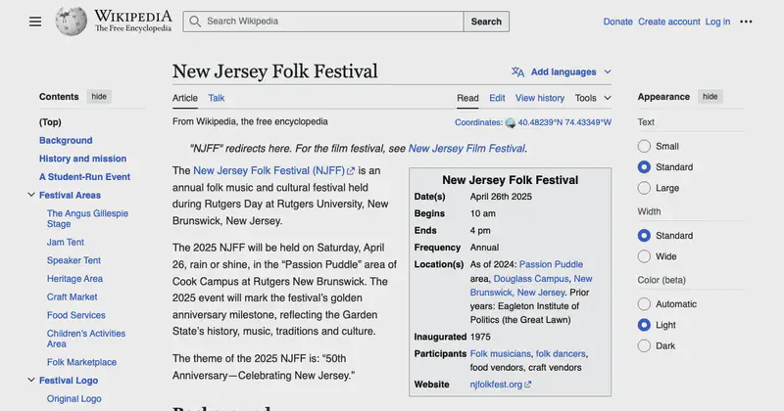784x411 pixels.
Task: Open the coordinates 40.48239°N 74.43349°W link
Action: point(564,122)
